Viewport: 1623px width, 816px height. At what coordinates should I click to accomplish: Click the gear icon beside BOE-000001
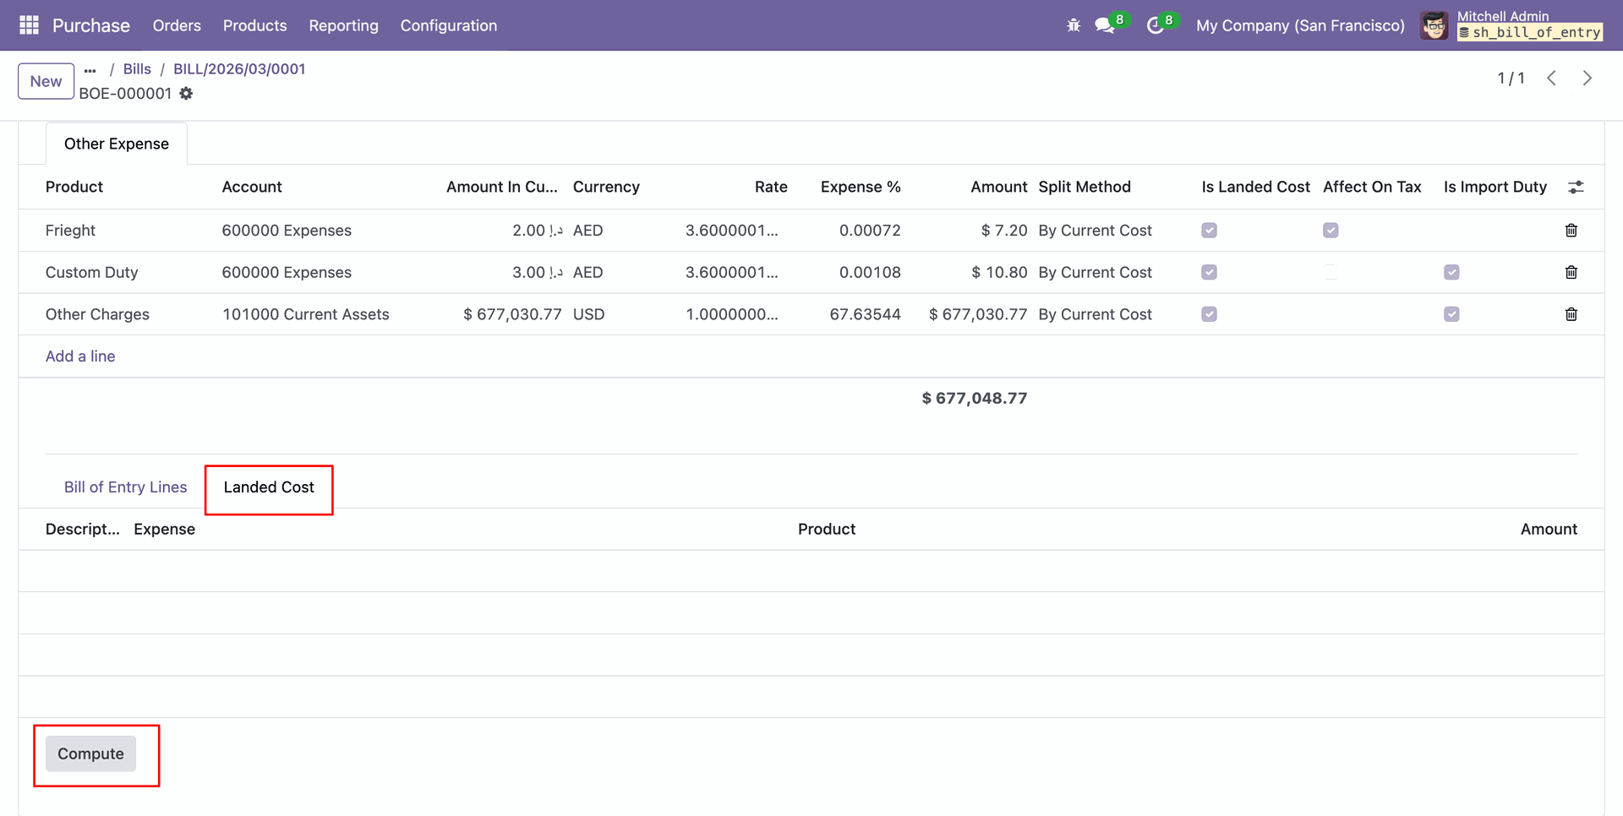point(186,94)
